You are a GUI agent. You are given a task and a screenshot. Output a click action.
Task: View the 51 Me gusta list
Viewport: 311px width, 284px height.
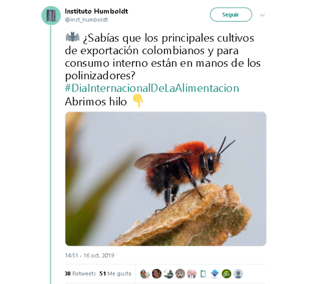(x=115, y=274)
